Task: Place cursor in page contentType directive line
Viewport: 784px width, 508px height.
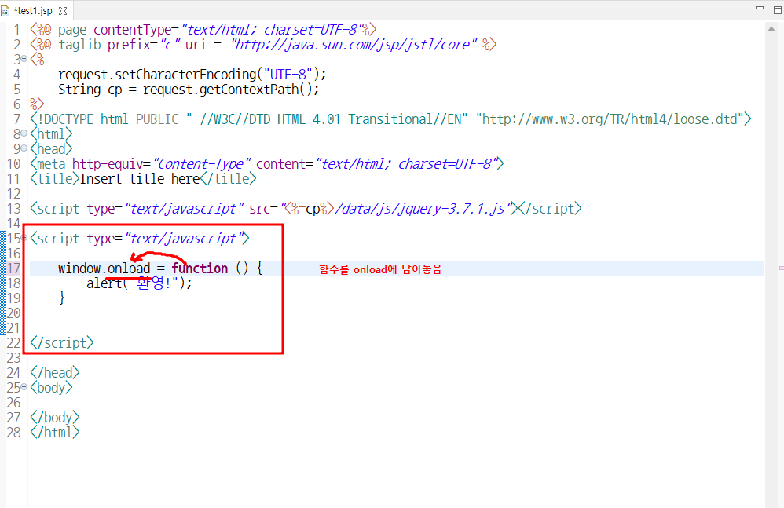Action: 203,30
